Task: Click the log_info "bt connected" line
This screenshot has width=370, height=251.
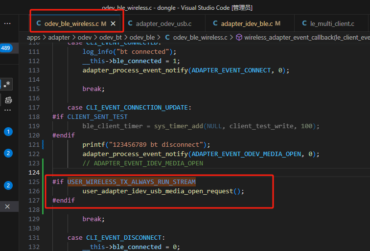Action: pyautogui.click(x=129, y=52)
